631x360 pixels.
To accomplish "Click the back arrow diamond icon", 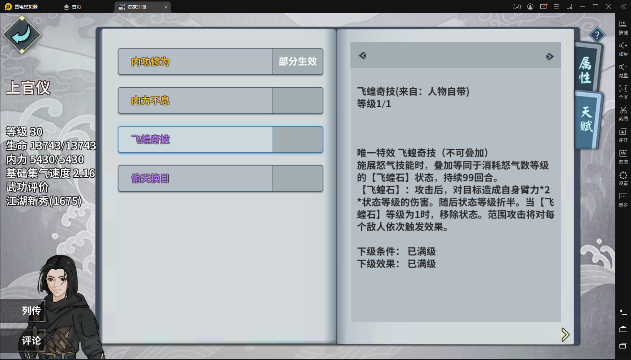I will [x=22, y=35].
